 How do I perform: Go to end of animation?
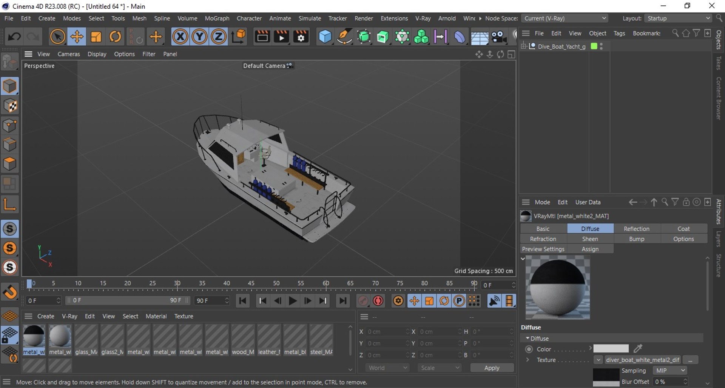343,301
